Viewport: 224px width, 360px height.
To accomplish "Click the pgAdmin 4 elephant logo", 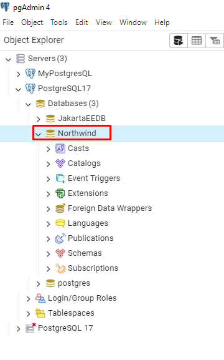I will pyautogui.click(x=5, y=7).
